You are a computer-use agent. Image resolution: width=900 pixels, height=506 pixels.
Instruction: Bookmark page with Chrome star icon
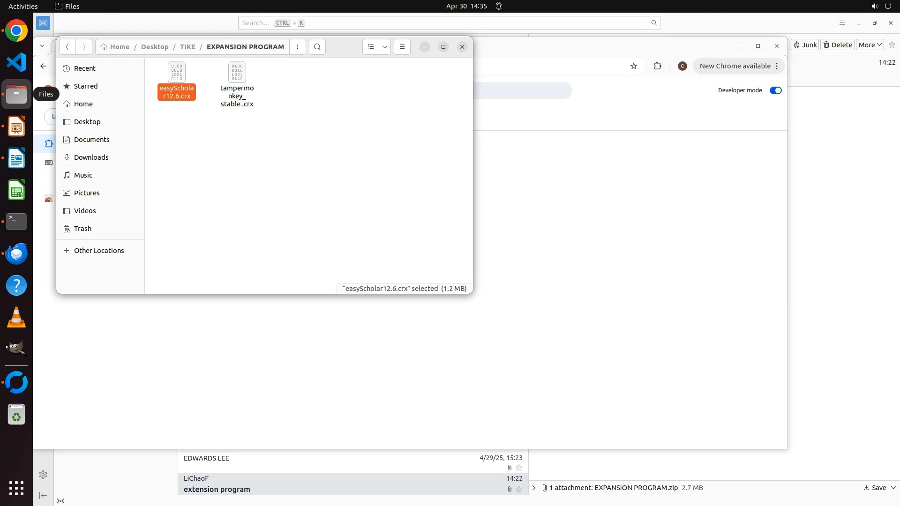pos(634,66)
